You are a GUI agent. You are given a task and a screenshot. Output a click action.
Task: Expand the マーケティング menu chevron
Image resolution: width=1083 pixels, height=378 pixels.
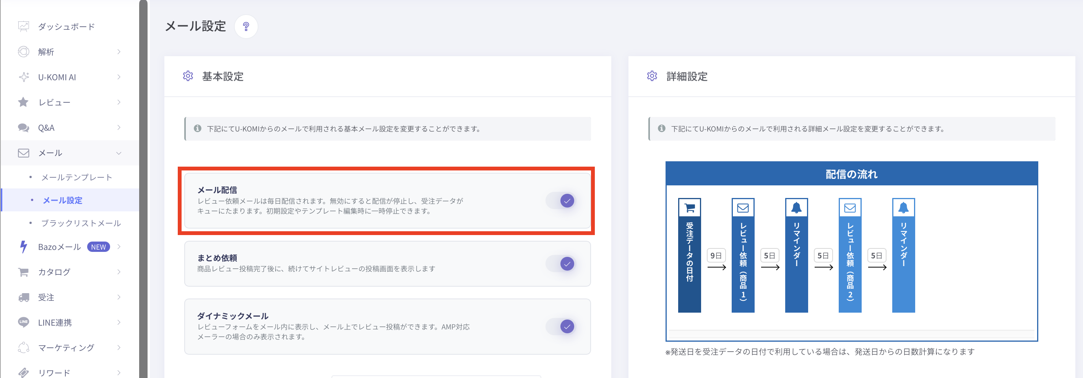(x=119, y=348)
